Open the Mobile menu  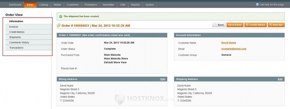point(57,5)
